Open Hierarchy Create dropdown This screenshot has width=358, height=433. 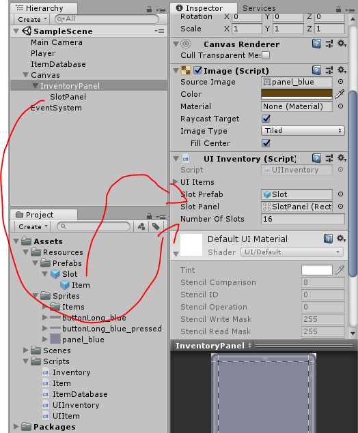(x=31, y=19)
